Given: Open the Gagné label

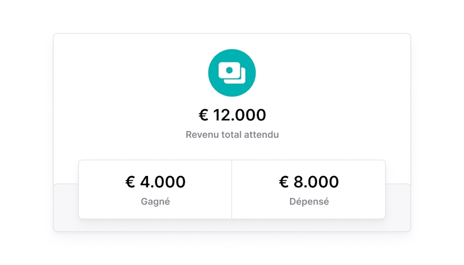Looking at the screenshot, I should (x=155, y=202).
